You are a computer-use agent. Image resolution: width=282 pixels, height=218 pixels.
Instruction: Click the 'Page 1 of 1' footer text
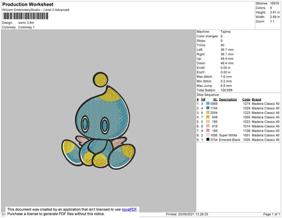pyautogui.click(x=271, y=214)
